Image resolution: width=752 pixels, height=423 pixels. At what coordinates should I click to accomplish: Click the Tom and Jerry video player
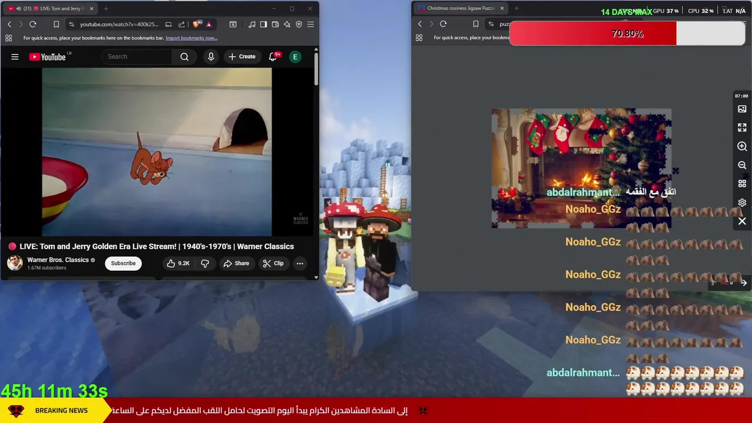157,152
